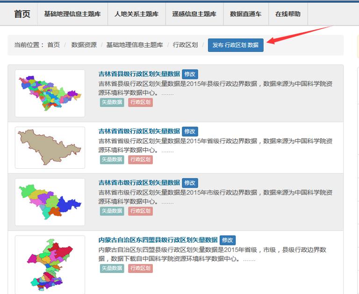Select 行政区划 tag under 吉林省县级 entry
Screen dimensions: 359x294
pos(140,102)
